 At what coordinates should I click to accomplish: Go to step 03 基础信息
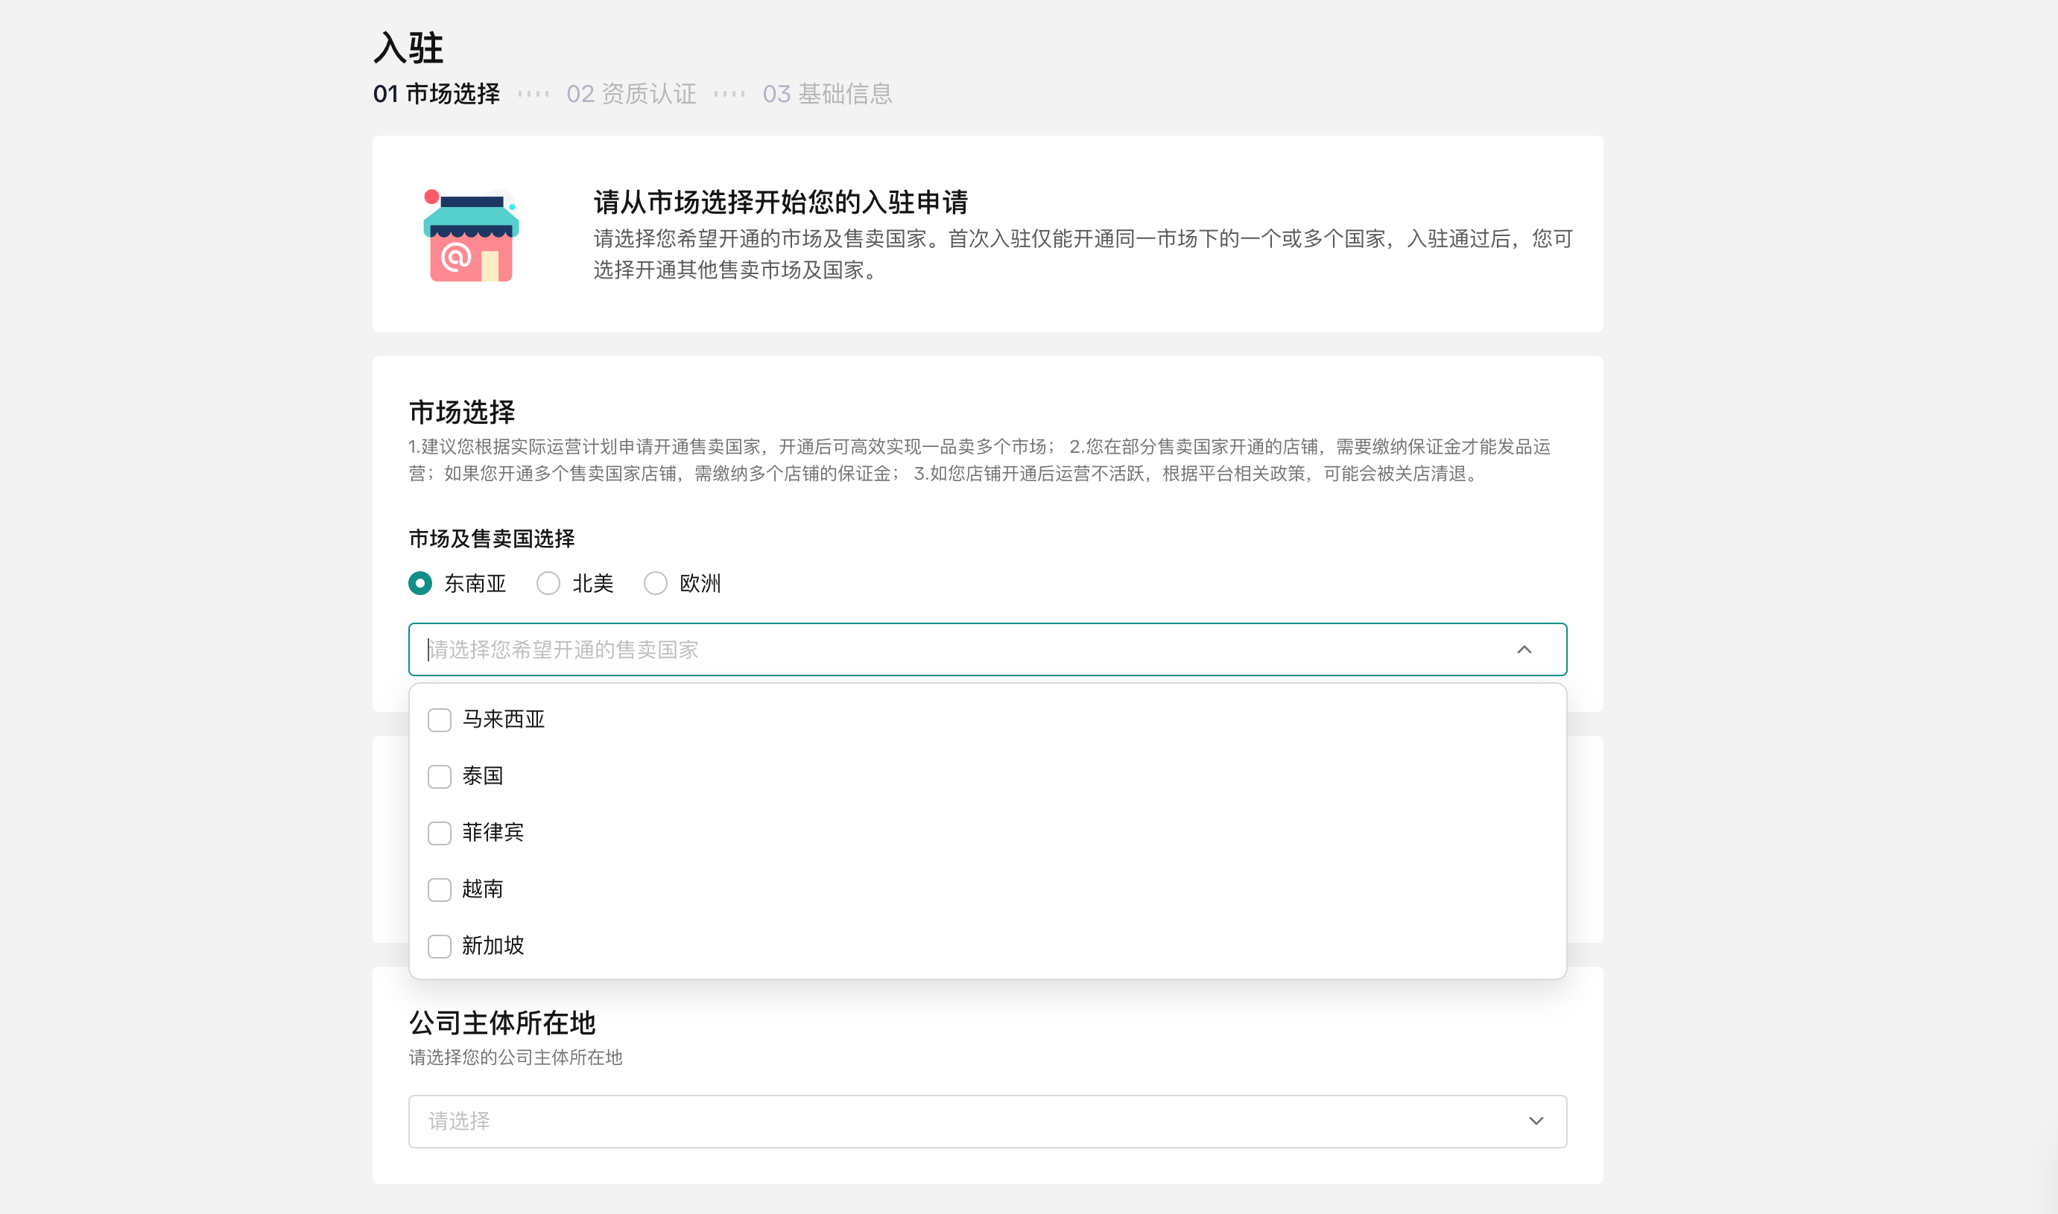click(x=827, y=94)
